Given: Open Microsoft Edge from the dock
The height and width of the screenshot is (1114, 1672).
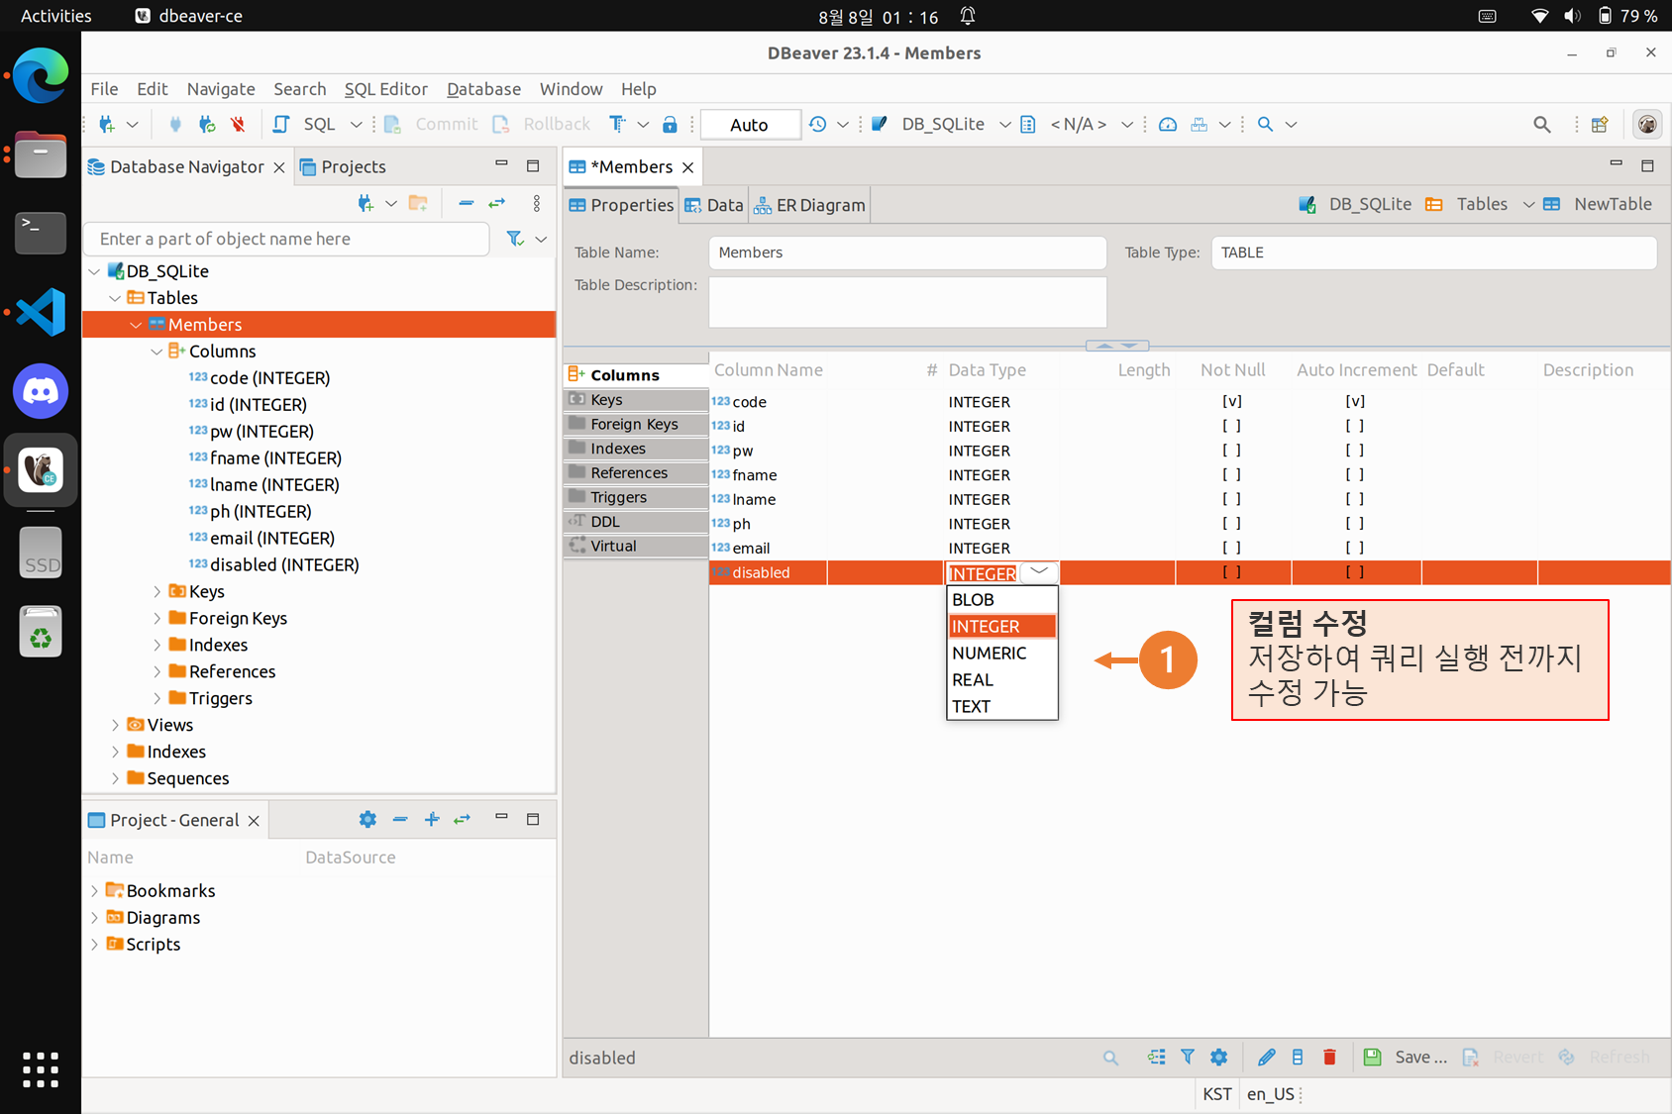Looking at the screenshot, I should point(41,75).
